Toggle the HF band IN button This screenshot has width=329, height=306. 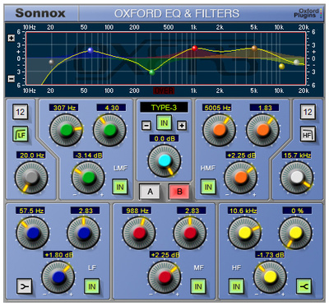point(236,286)
